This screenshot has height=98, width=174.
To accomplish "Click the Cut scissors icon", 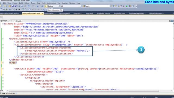I will tap(19, 6).
